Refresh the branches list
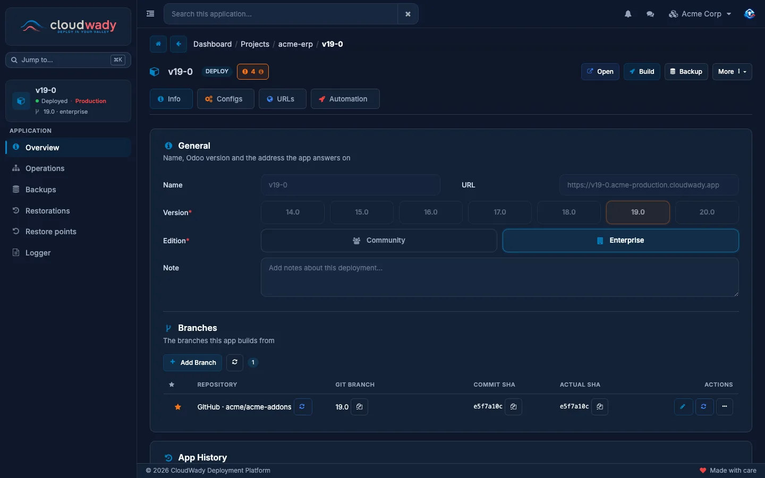Viewport: 765px width, 478px height. click(x=235, y=362)
